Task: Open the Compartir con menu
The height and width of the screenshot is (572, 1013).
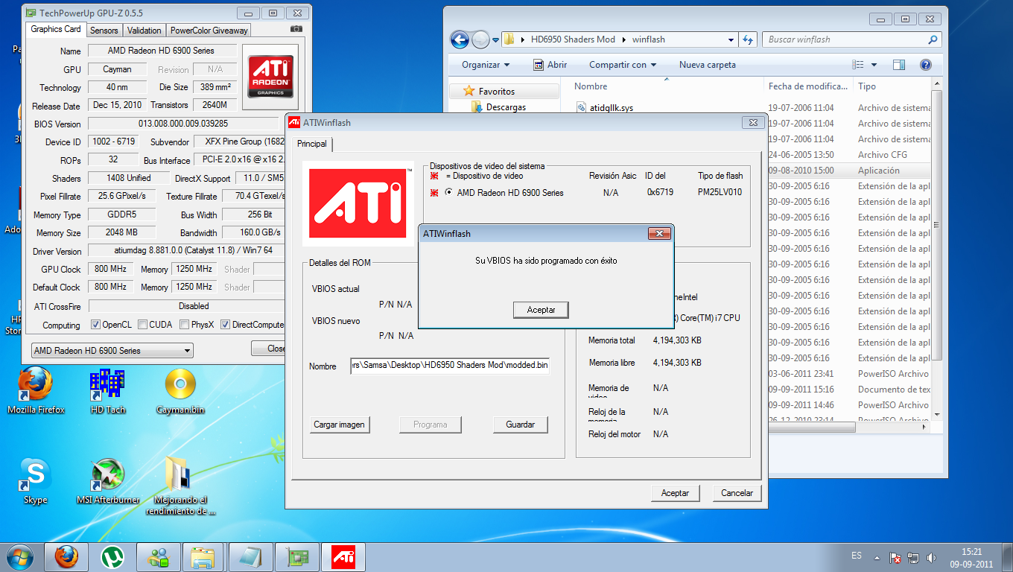Action: coord(623,65)
